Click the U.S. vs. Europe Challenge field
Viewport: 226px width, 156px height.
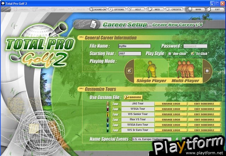coord(152,139)
